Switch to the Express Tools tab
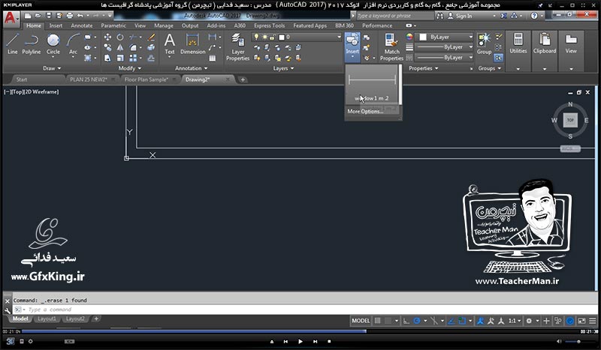 point(269,25)
